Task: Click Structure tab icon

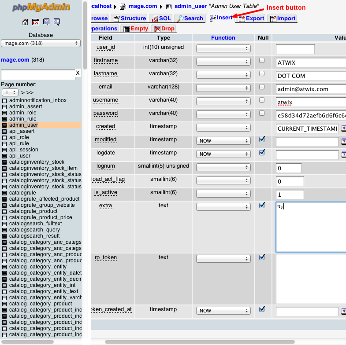Action: 116,19
